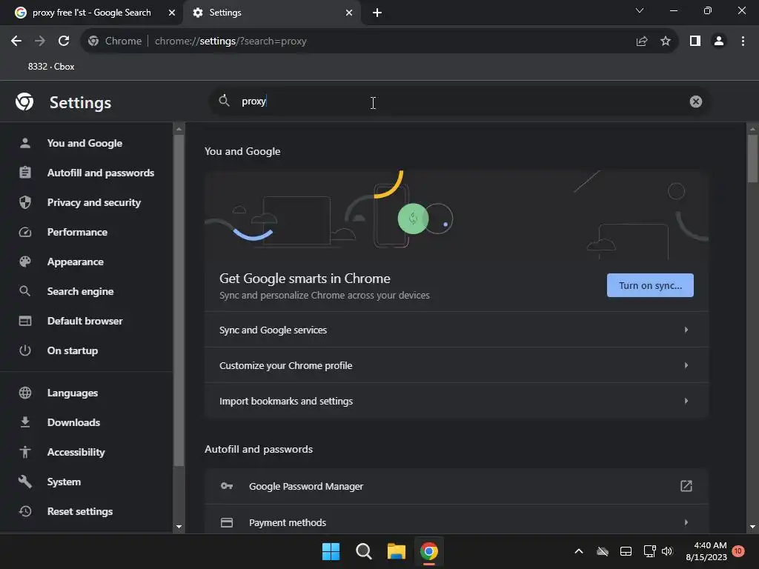Open the tab search dropdown chevron
759x569 pixels.
tap(640, 10)
